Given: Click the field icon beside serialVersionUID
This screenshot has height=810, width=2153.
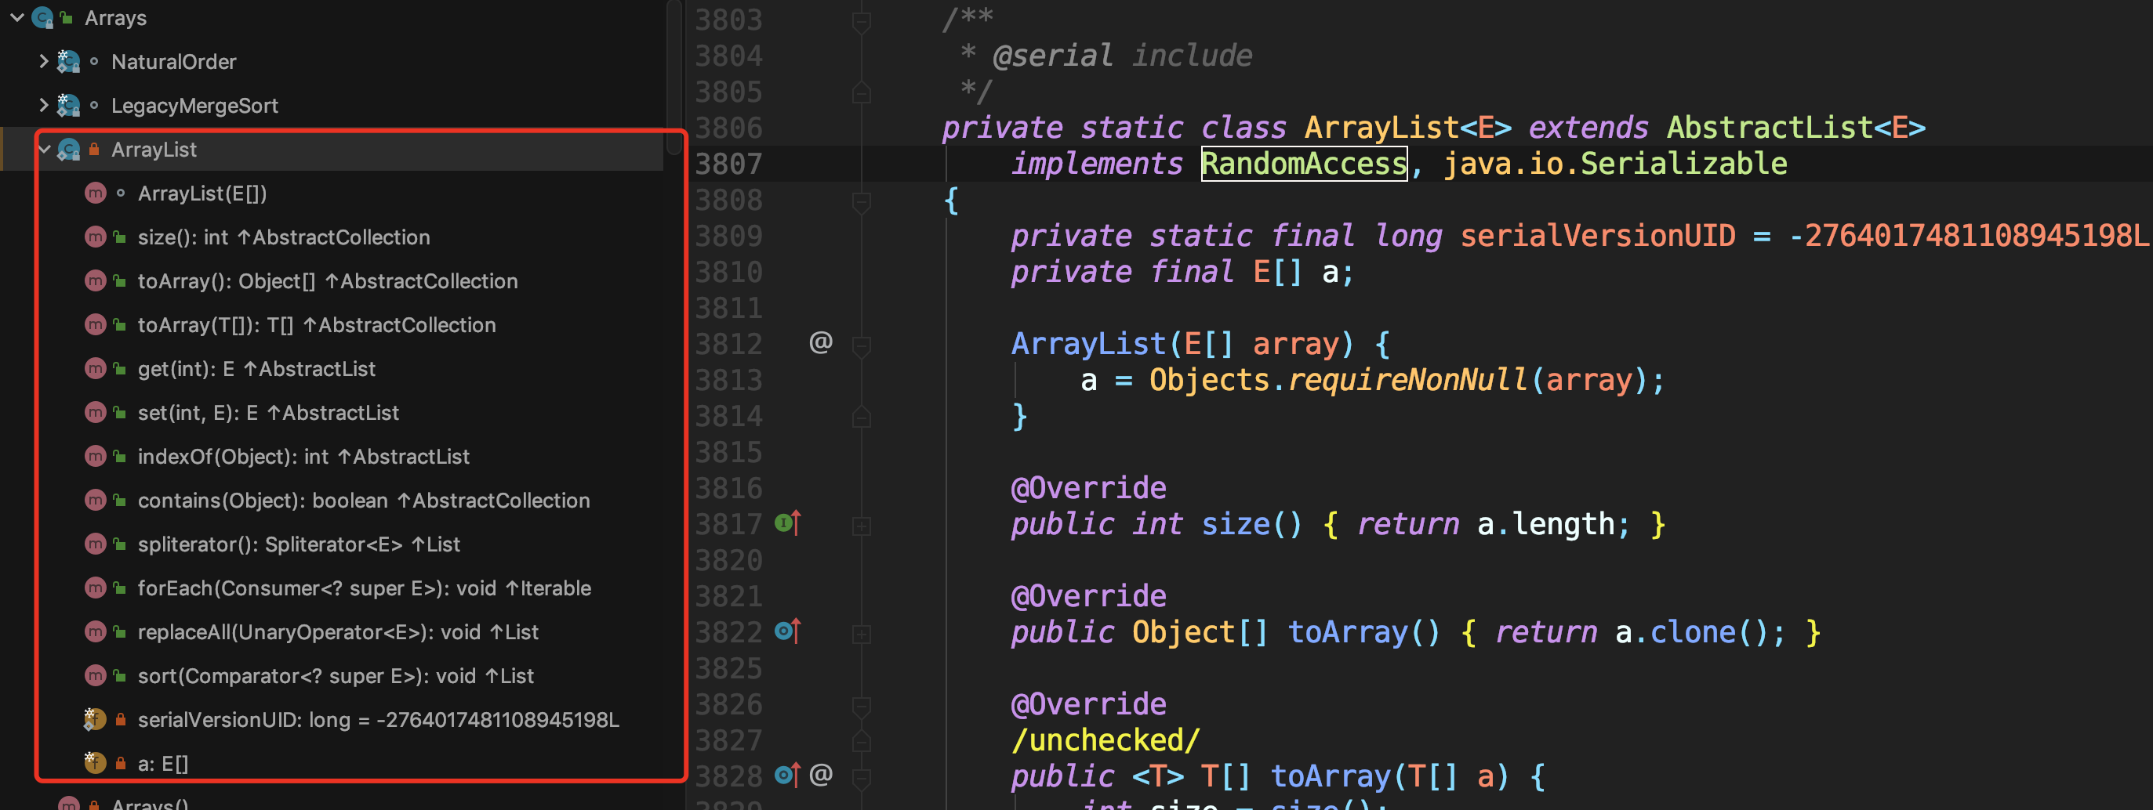Looking at the screenshot, I should pyautogui.click(x=94, y=719).
